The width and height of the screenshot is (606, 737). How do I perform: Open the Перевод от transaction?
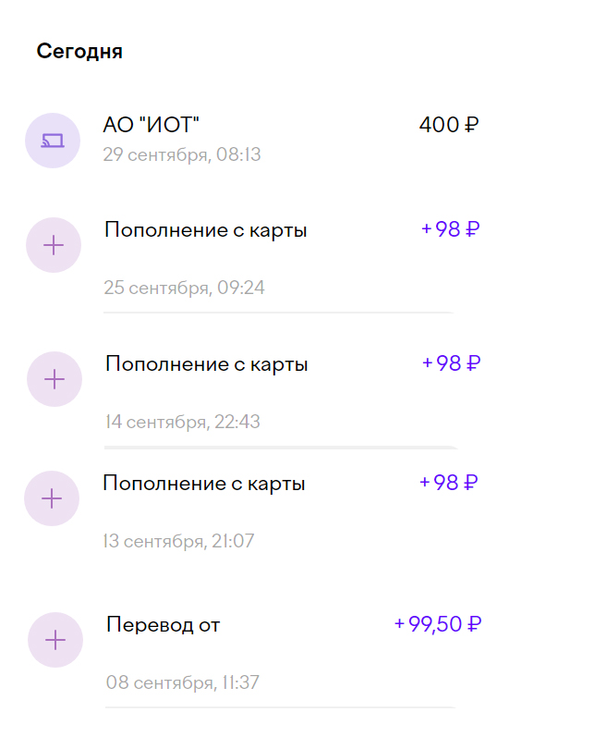click(x=164, y=625)
